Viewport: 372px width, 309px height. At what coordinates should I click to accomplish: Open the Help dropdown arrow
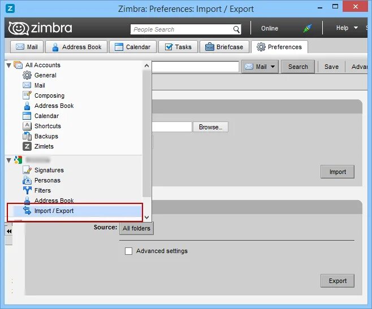tap(356, 28)
